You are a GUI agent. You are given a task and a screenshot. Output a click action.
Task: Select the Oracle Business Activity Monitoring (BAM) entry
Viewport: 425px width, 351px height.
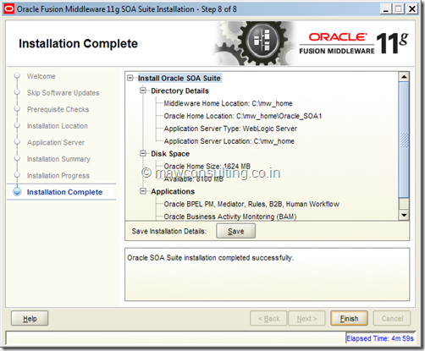[230, 217]
